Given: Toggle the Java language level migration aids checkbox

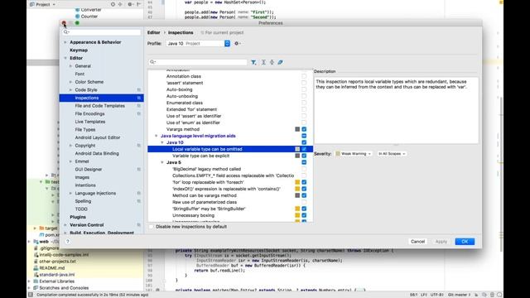Looking at the screenshot, I should pyautogui.click(x=304, y=136).
